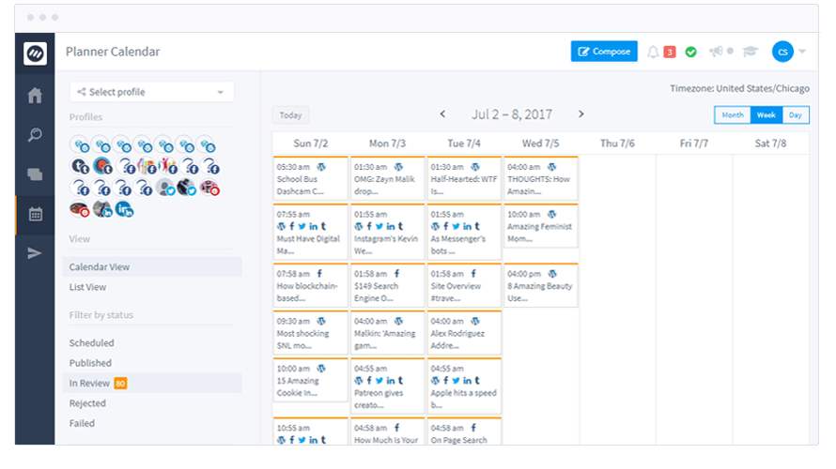Open the Must Have Digital Ma post
Screen dimensions: 836x469
point(310,232)
